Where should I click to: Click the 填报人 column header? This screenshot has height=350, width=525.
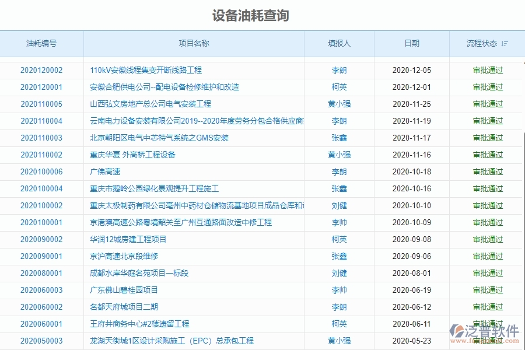(x=339, y=43)
